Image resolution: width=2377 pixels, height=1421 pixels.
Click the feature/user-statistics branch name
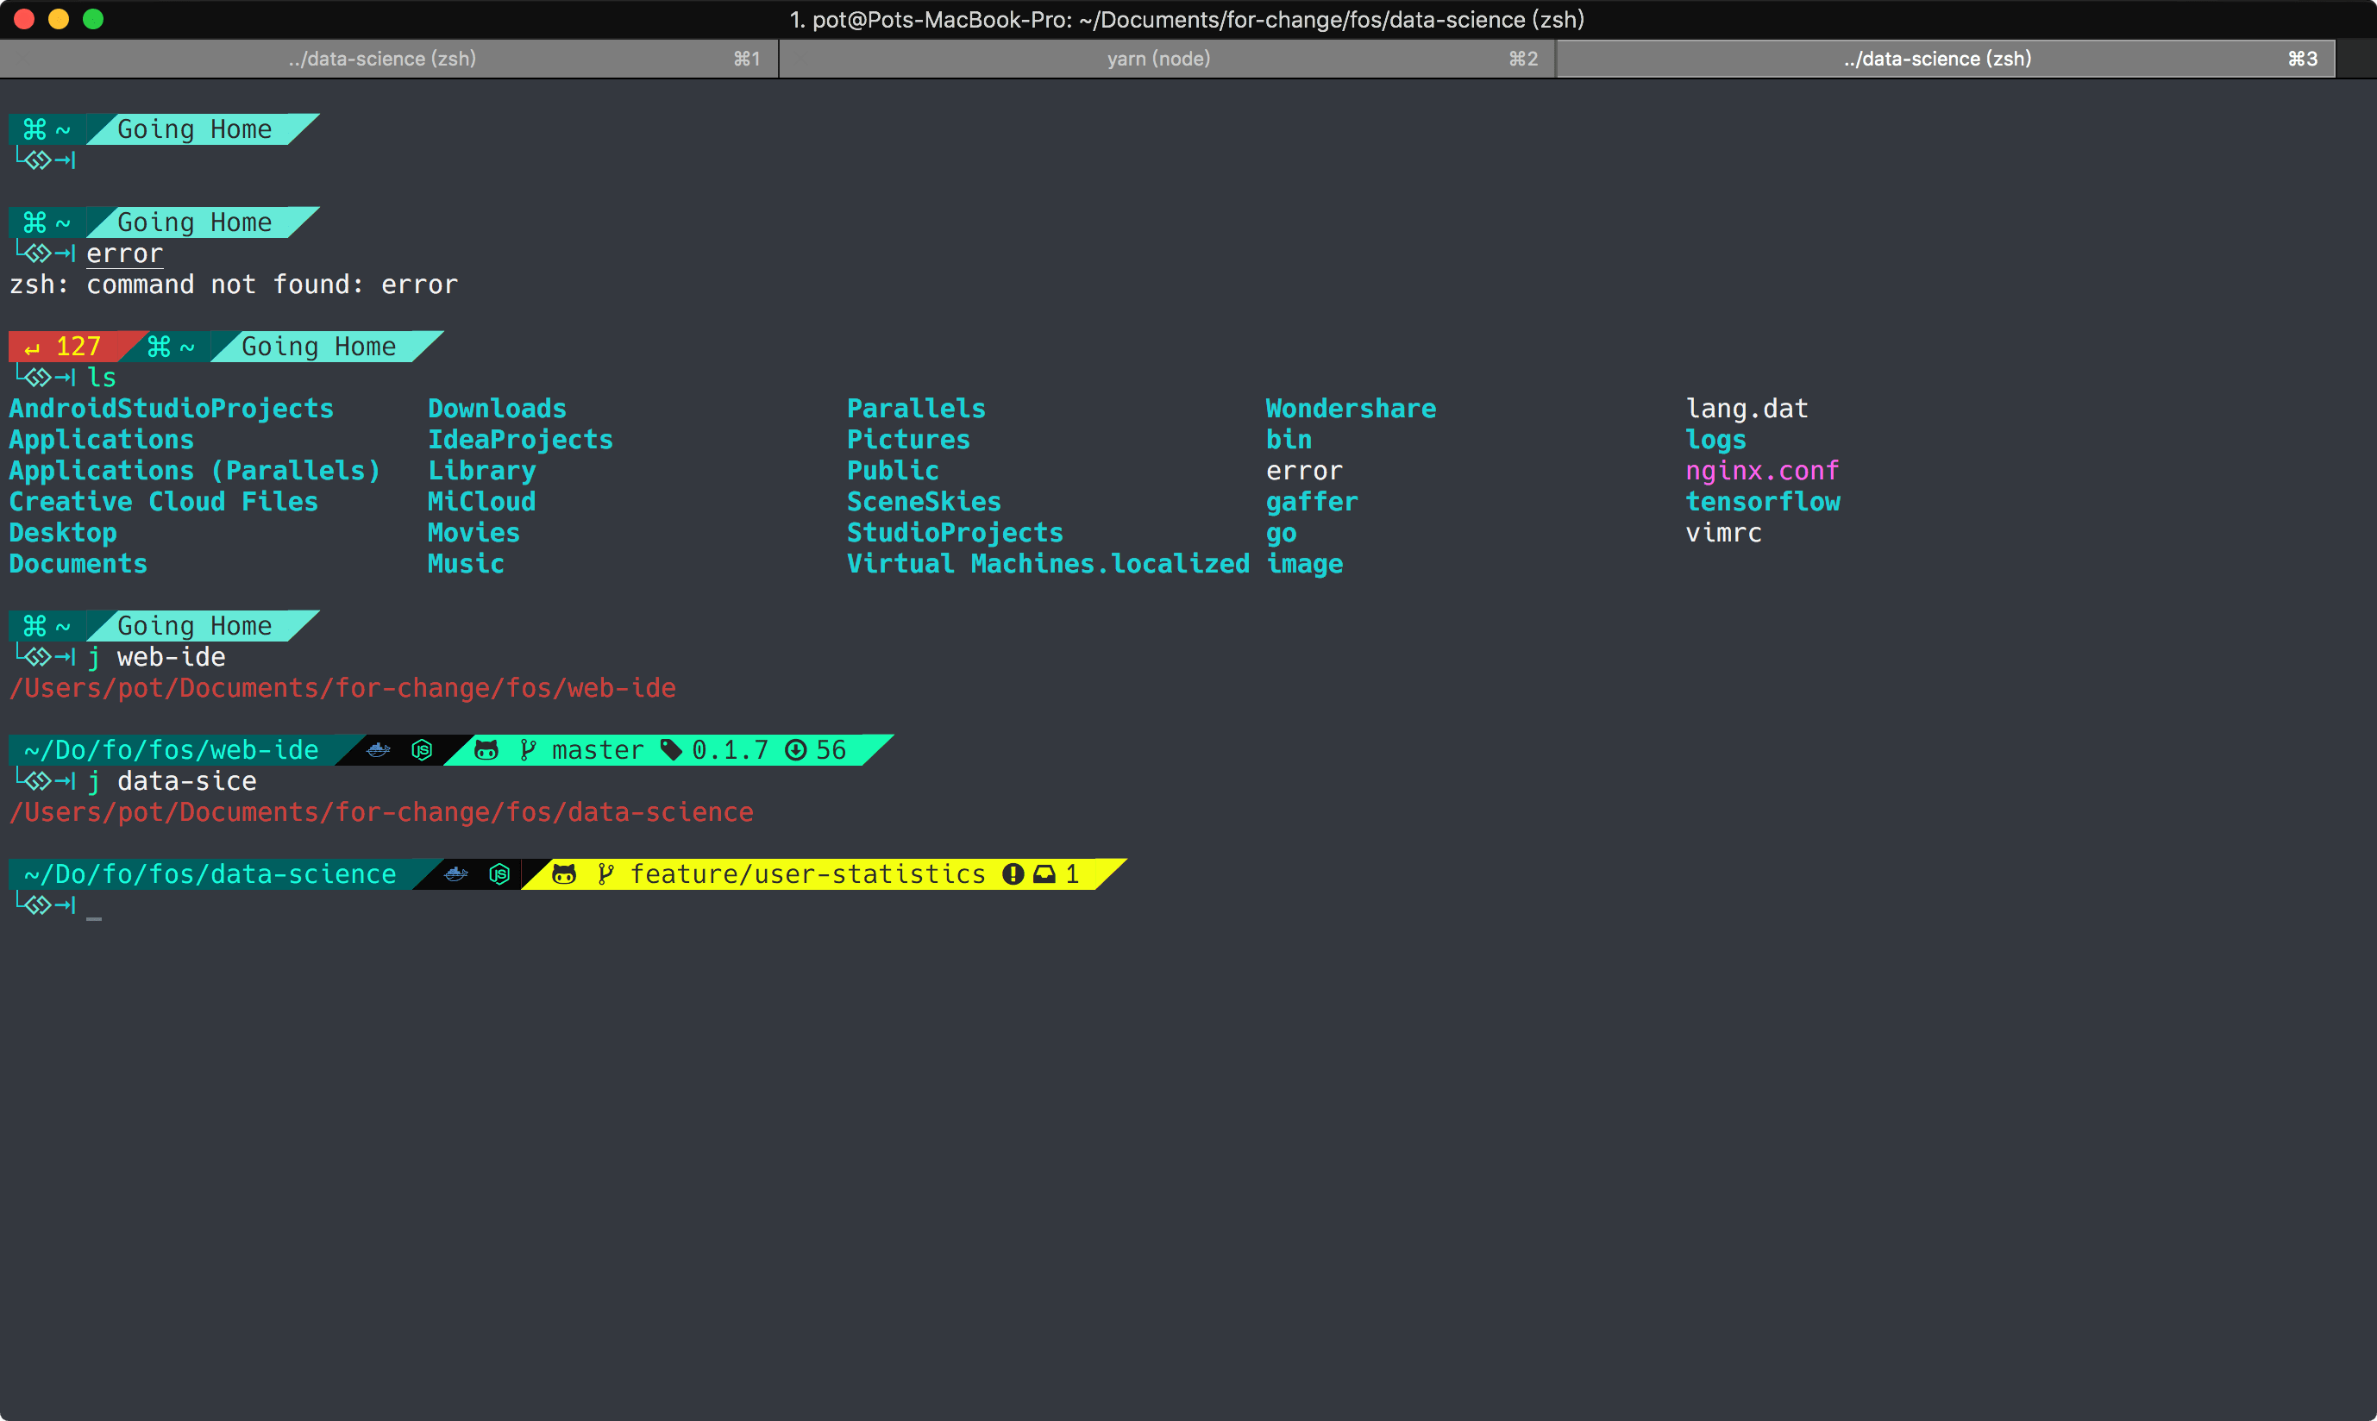tap(807, 873)
